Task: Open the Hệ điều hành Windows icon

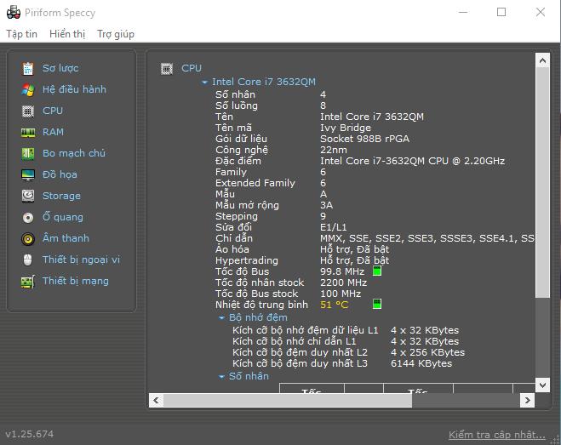Action: (x=28, y=89)
